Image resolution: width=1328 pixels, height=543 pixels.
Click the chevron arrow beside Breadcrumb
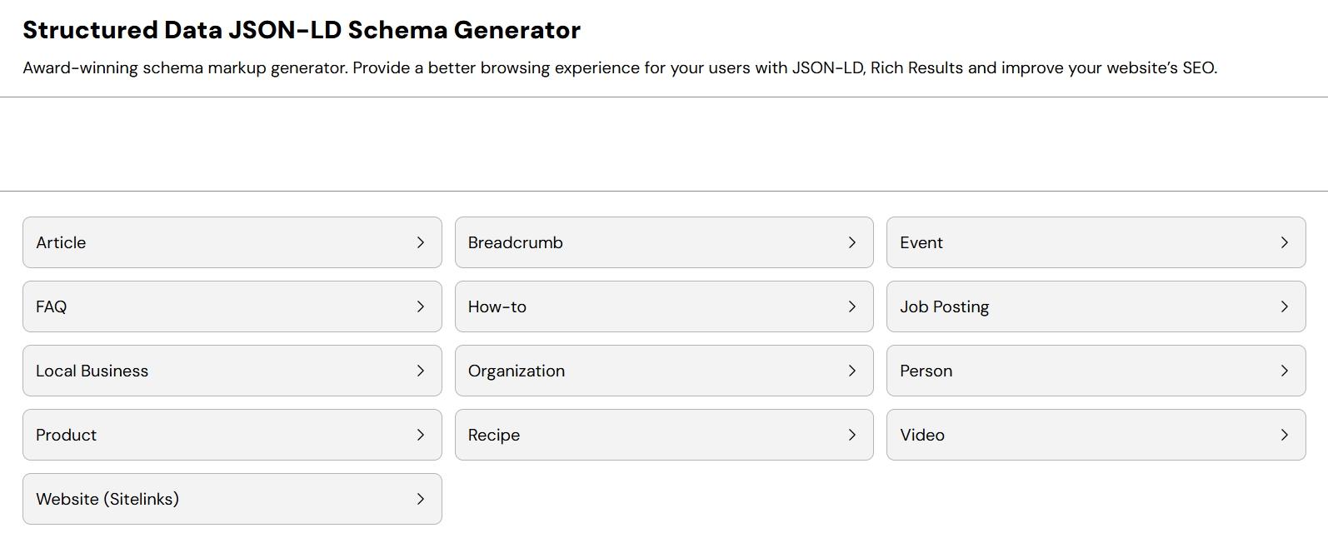(852, 242)
